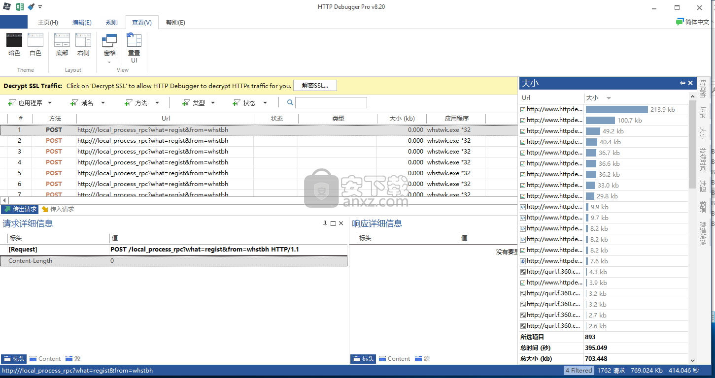Open the response panel 标头 tab
Viewport: 715px width, 378px height.
pyautogui.click(x=363, y=359)
